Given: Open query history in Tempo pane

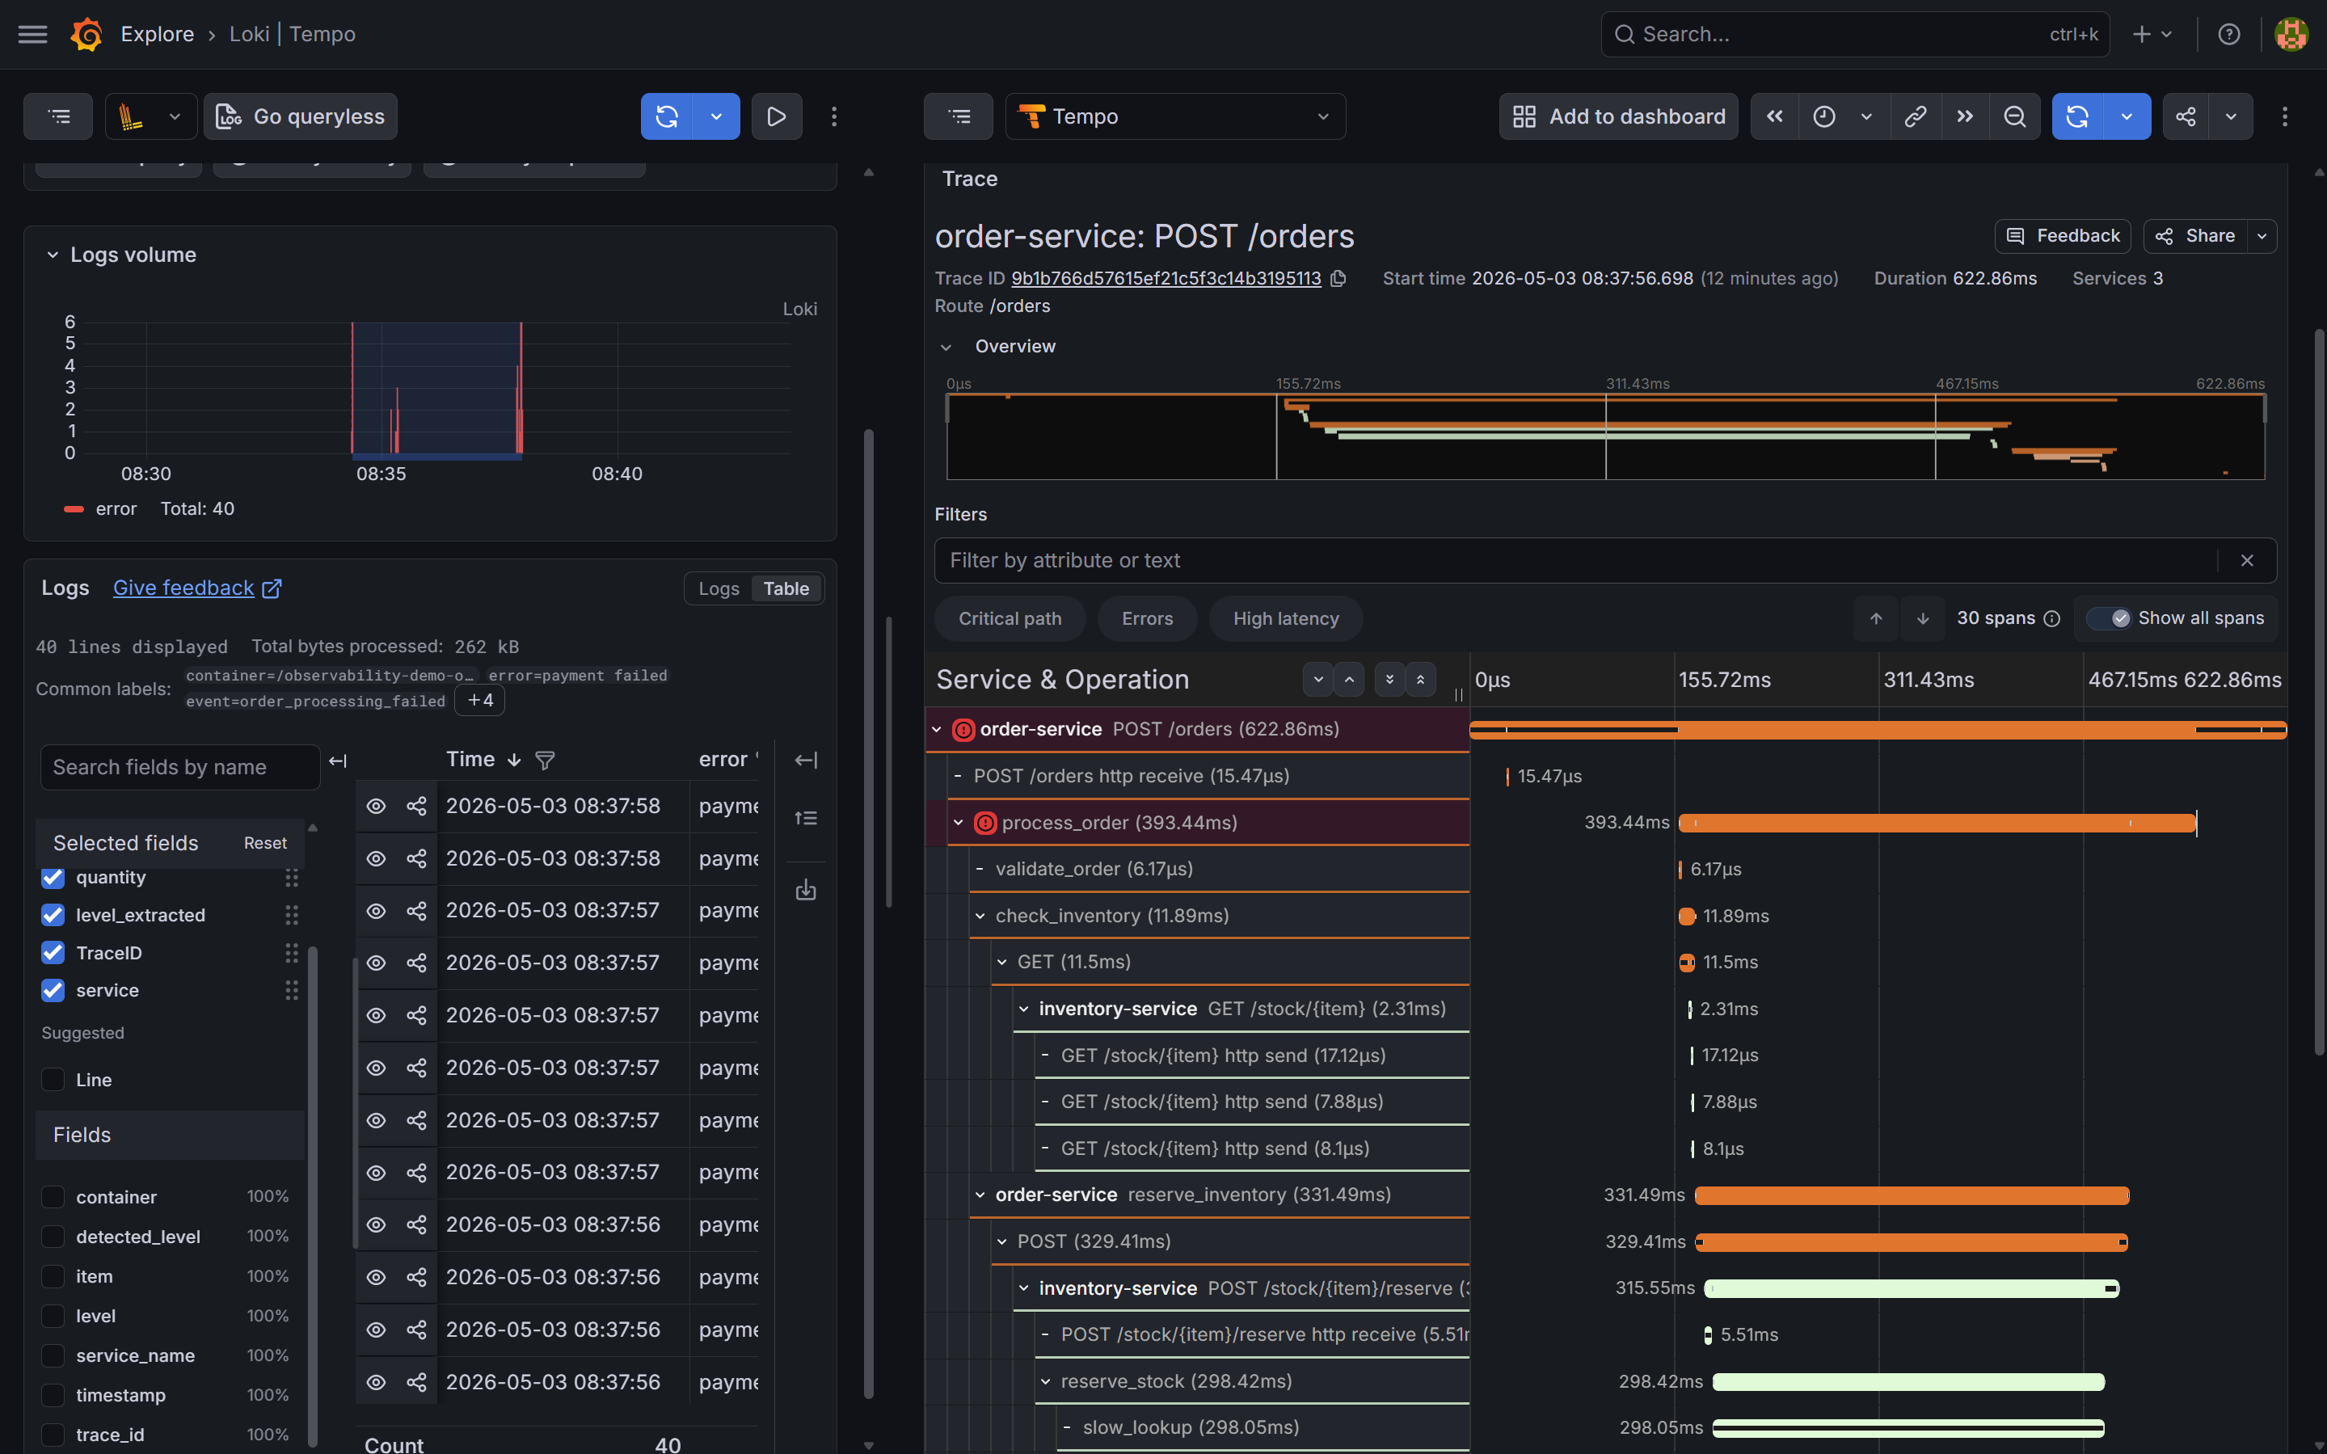Looking at the screenshot, I should (x=959, y=116).
